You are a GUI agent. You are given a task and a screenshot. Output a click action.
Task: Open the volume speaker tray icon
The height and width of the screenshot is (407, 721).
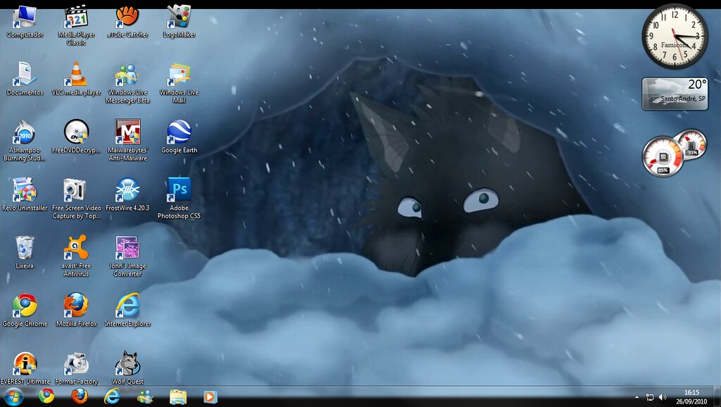pos(663,397)
